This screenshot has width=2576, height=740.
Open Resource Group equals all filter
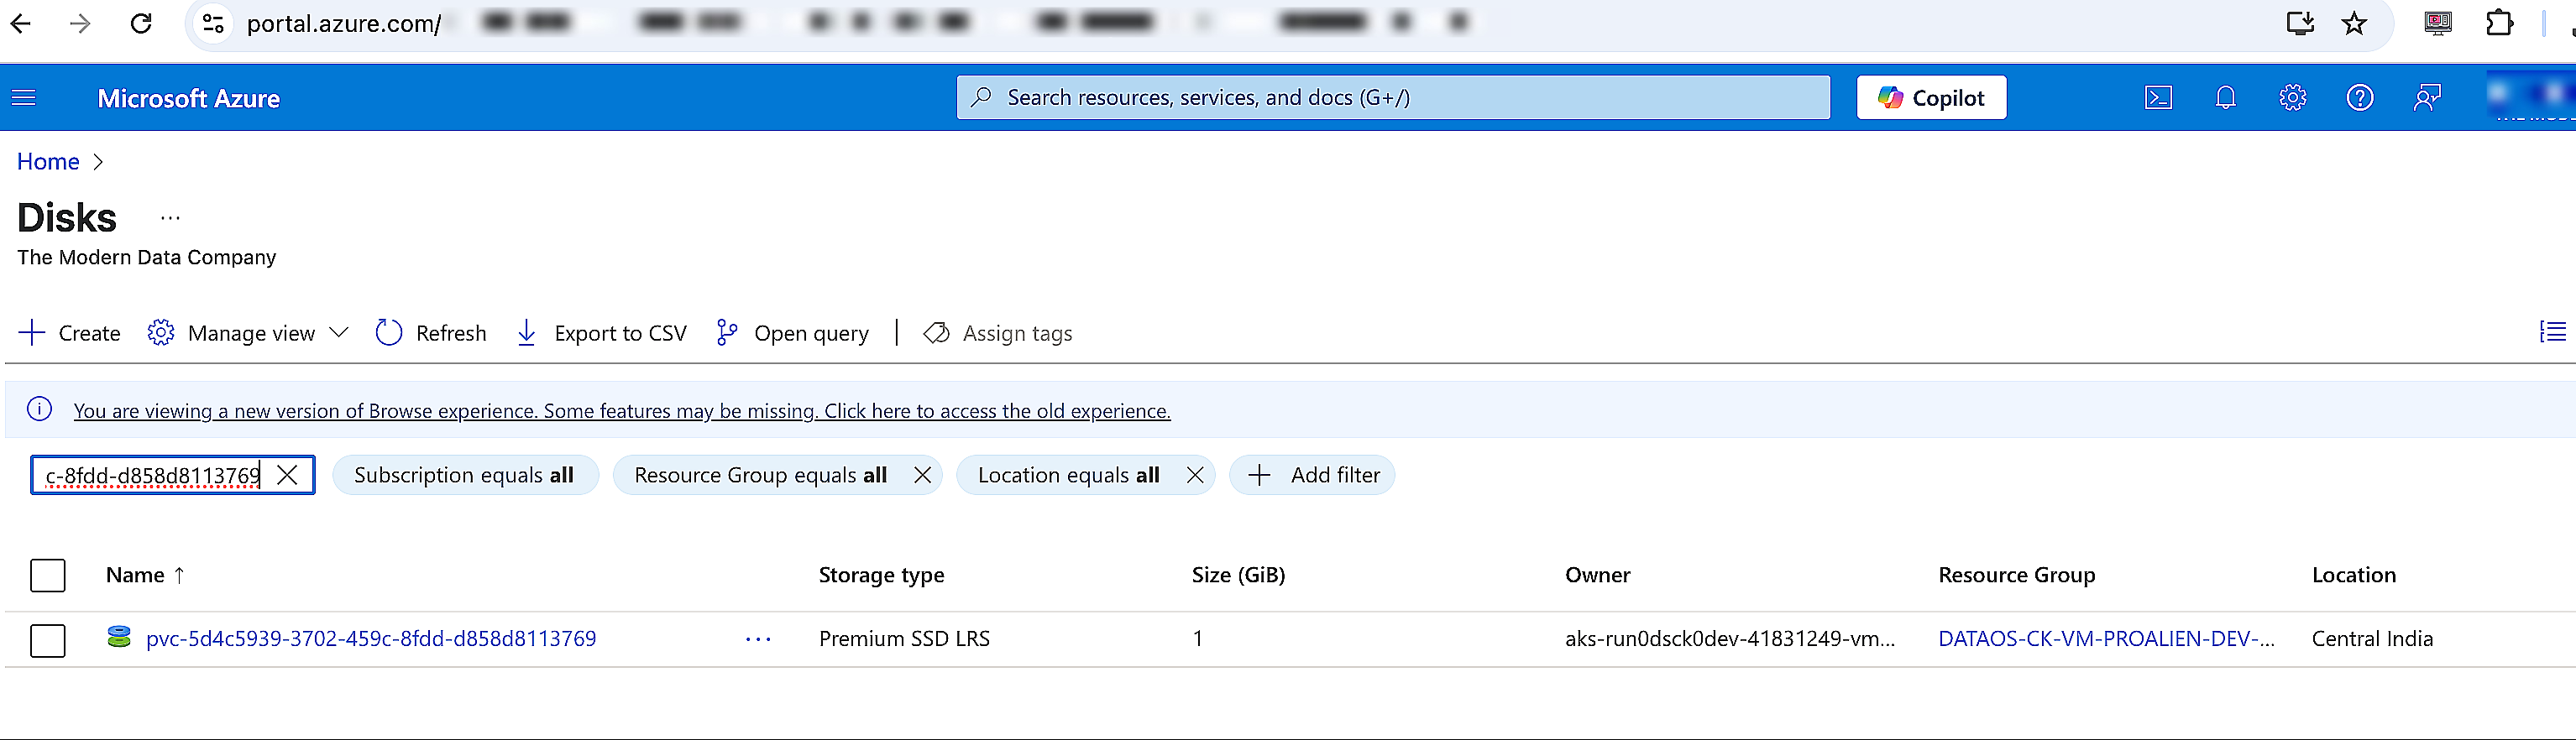(x=760, y=476)
